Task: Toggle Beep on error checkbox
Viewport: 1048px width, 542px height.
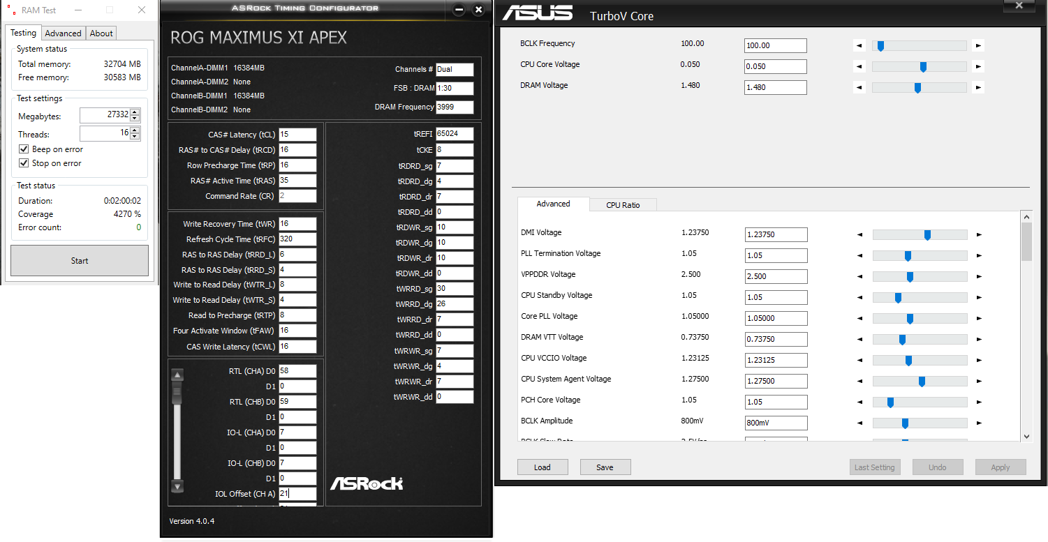Action: pos(24,149)
